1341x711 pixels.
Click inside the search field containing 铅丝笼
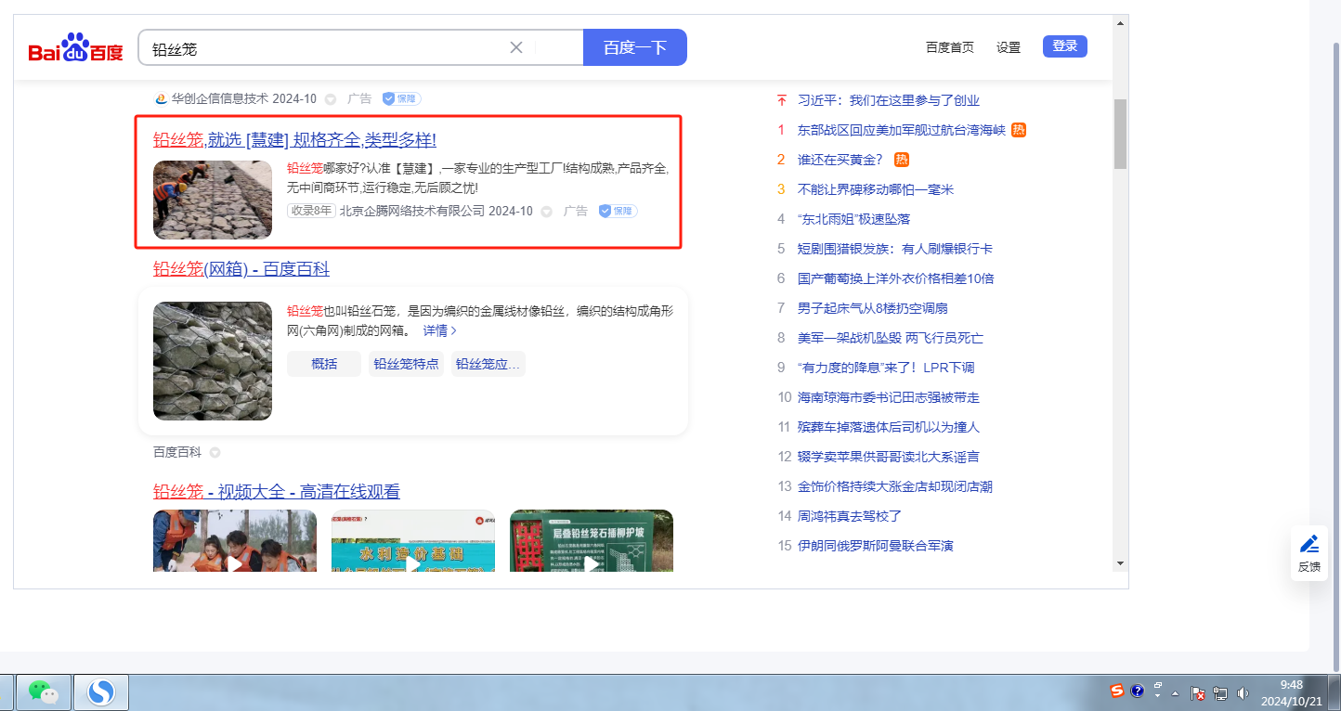[x=325, y=48]
